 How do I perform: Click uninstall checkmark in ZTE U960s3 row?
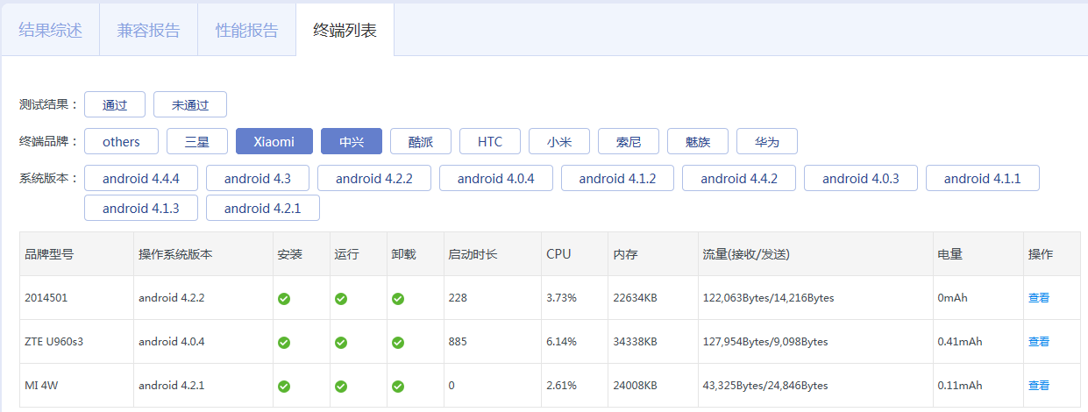click(x=398, y=342)
